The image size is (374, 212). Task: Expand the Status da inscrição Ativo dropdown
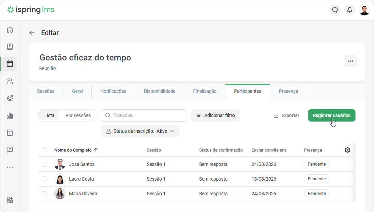point(140,131)
